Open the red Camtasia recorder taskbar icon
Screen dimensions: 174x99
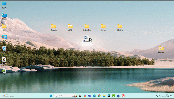[123, 96]
